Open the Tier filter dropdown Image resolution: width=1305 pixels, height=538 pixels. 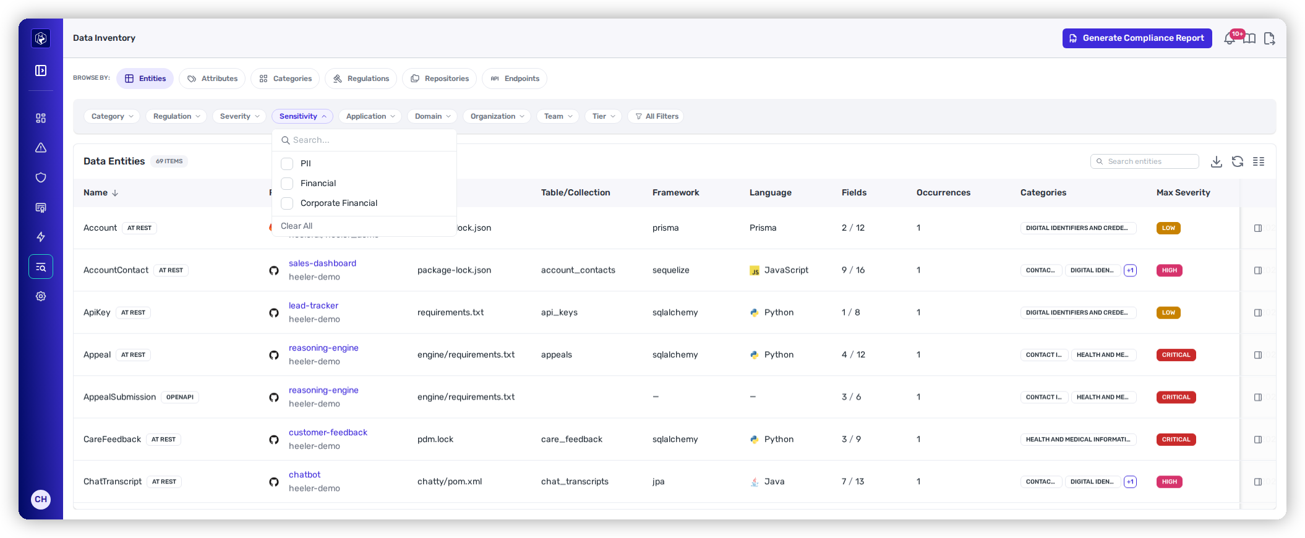click(x=603, y=116)
